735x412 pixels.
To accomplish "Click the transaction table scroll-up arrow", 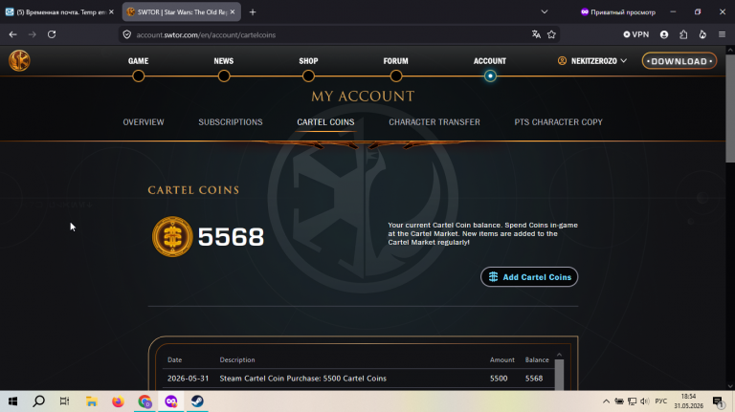I will tap(559, 355).
